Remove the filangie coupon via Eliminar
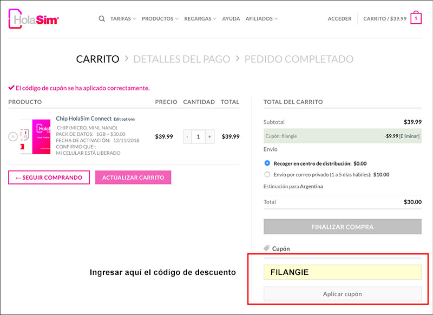433x315 pixels. pyautogui.click(x=410, y=136)
